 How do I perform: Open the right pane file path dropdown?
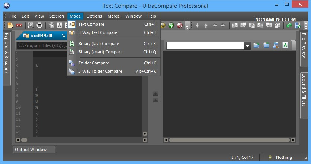(247, 46)
